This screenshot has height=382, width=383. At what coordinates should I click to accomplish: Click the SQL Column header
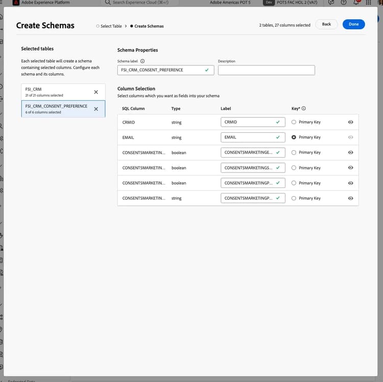[x=133, y=108]
